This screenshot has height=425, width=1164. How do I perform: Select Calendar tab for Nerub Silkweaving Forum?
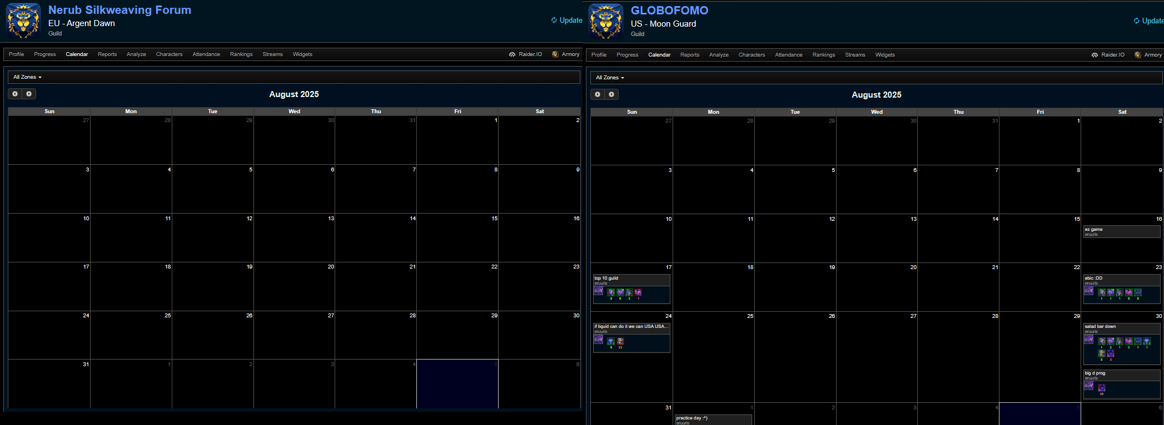(77, 54)
